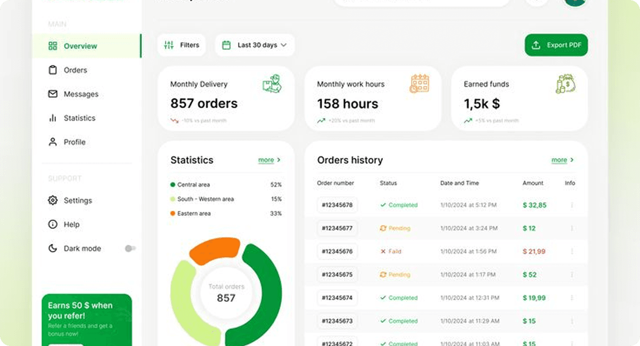Click the Messages envelope icon
Image resolution: width=640 pixels, height=346 pixels.
click(53, 94)
